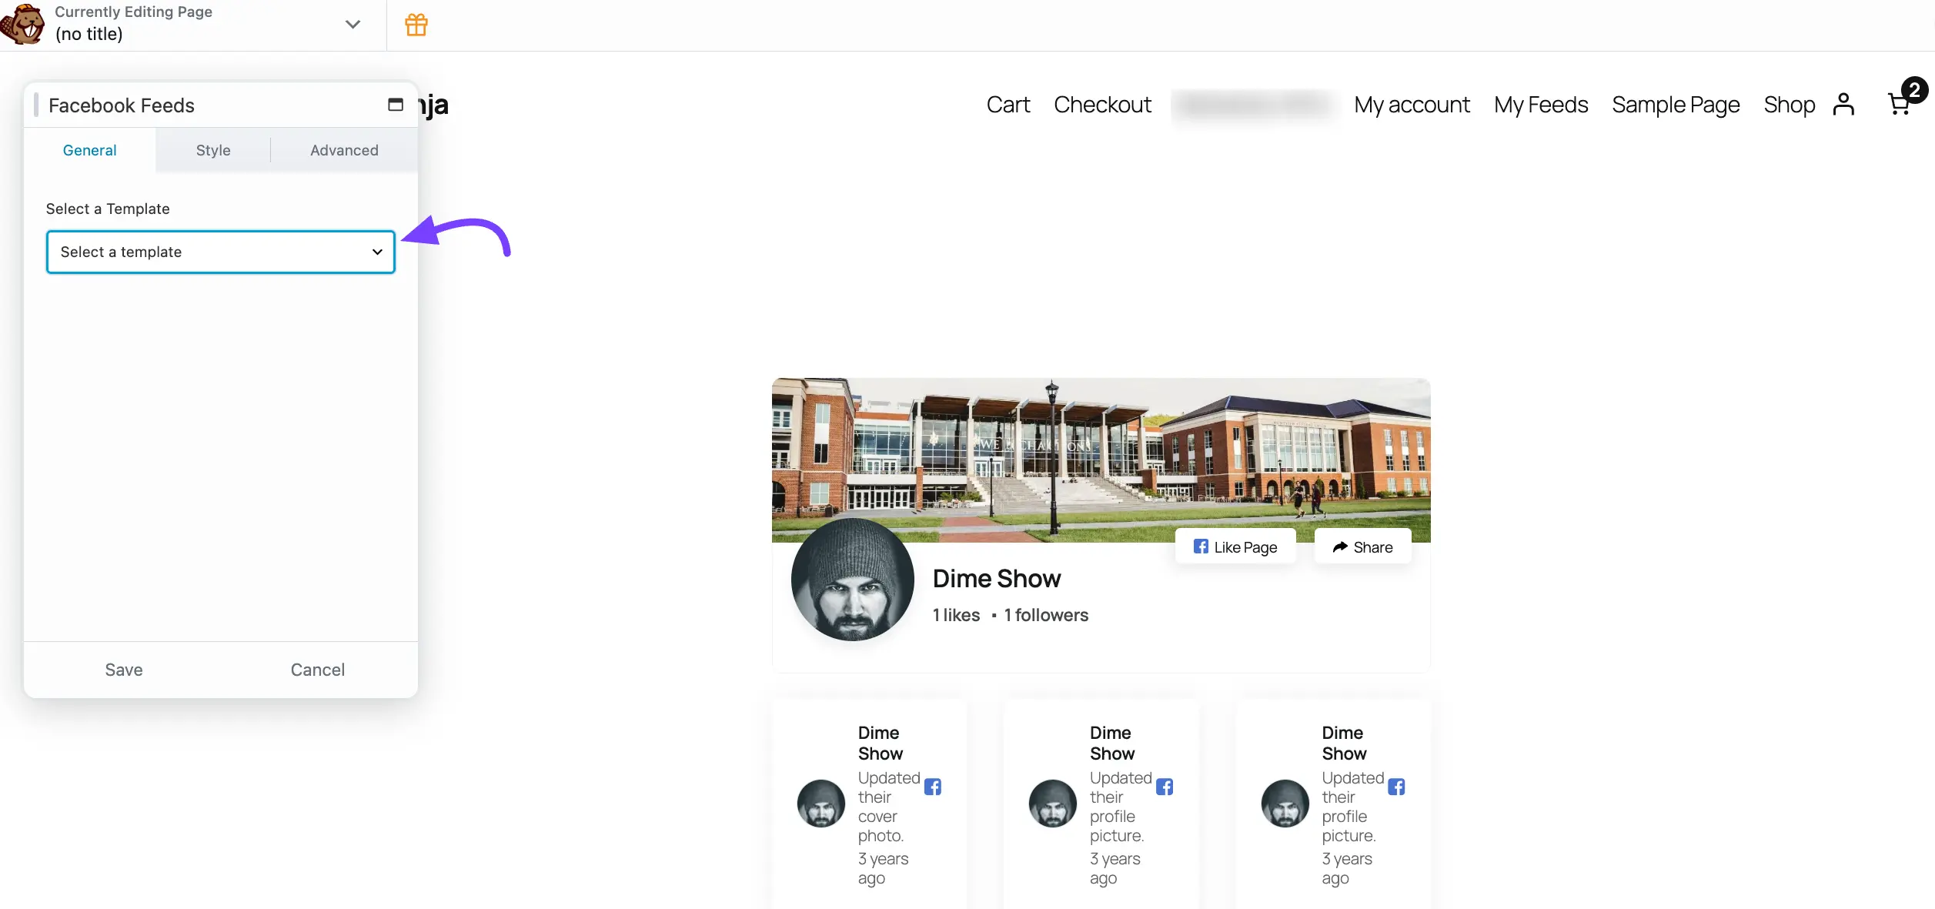Open the user account icon in header

1843,104
